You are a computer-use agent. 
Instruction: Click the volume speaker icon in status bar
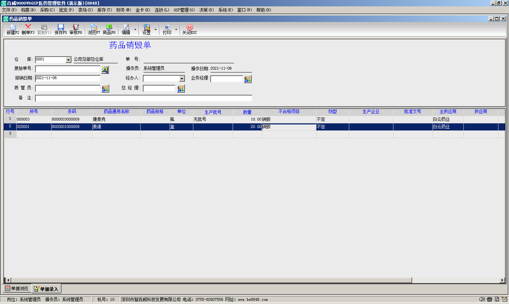click(482, 299)
